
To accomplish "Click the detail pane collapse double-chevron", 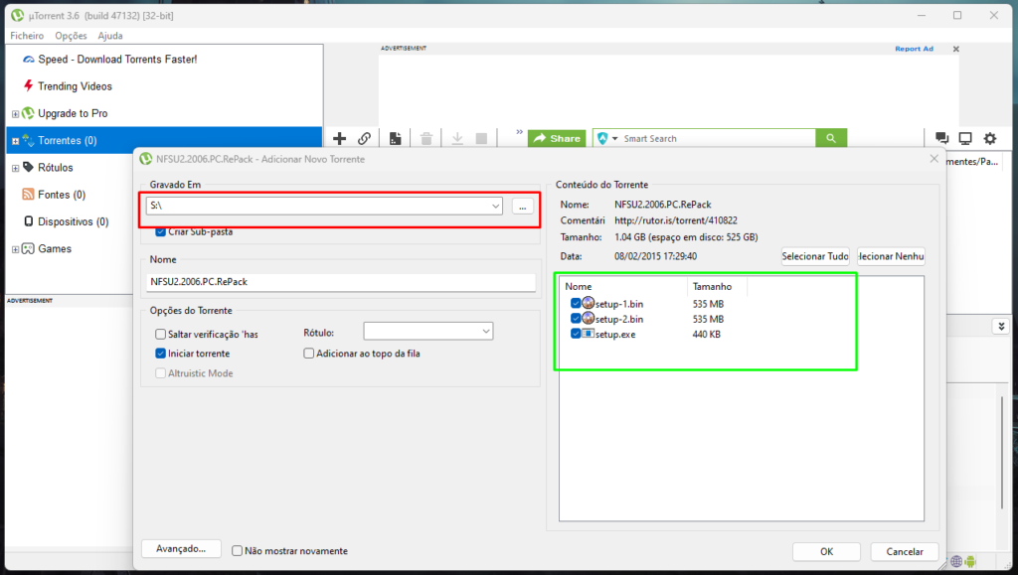I will pyautogui.click(x=1000, y=326).
